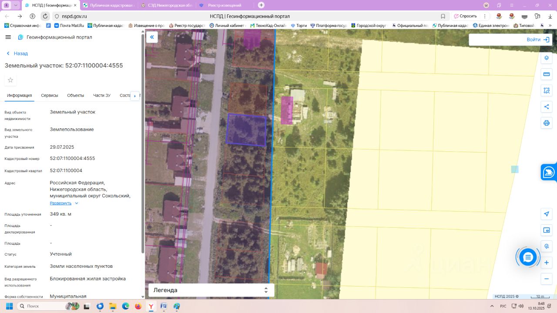Show hidden system tray icons
The image size is (557, 313).
[493, 306]
